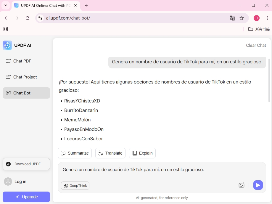This screenshot has width=272, height=204.
Task: Minimize the browser window
Action: tap(240, 5)
